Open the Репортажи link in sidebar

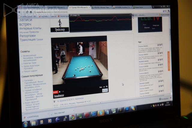(28, 36)
